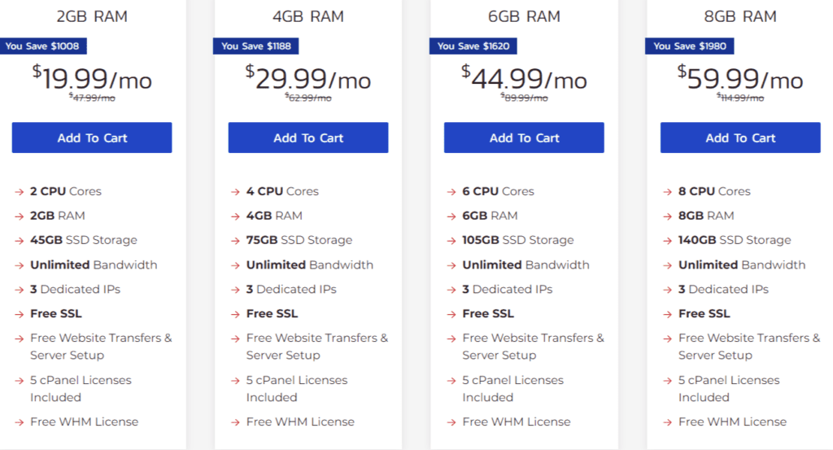
Task: Click the 8GB RAM plan title
Action: (740, 16)
